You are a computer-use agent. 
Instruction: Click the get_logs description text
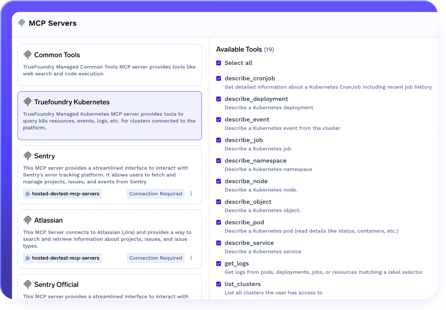click(324, 272)
